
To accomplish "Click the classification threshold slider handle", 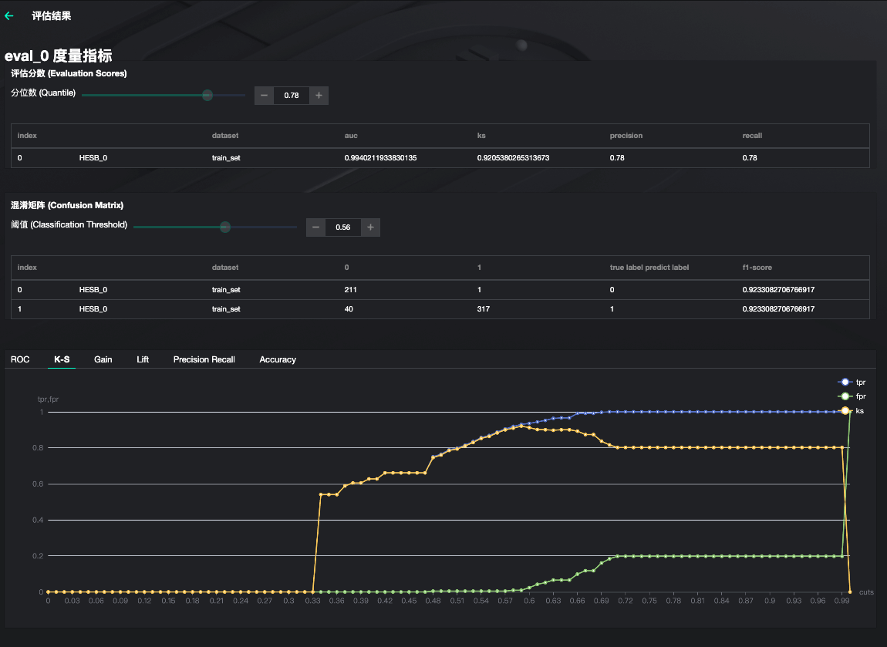I will coord(225,227).
